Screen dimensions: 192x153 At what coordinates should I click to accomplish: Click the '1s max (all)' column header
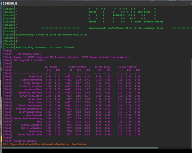[102, 66]
